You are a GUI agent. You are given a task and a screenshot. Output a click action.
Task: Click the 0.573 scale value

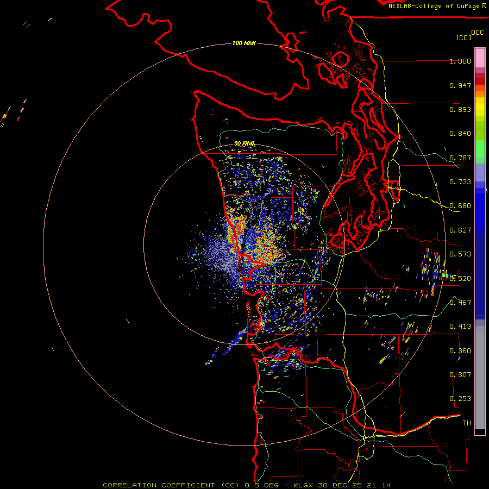pyautogui.click(x=460, y=254)
